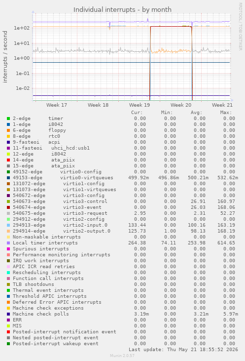Click the orange 6-edge floppy legend swatch
Screen dimensions: 245x361
[x=8, y=130]
